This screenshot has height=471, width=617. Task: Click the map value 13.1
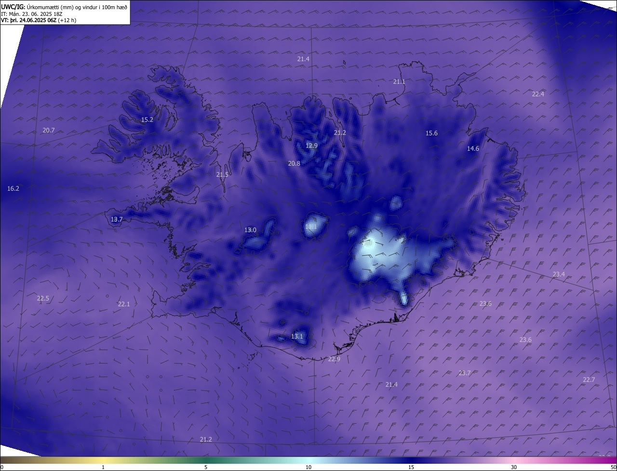tap(297, 336)
